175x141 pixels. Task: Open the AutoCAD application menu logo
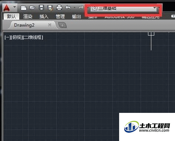point(7,8)
